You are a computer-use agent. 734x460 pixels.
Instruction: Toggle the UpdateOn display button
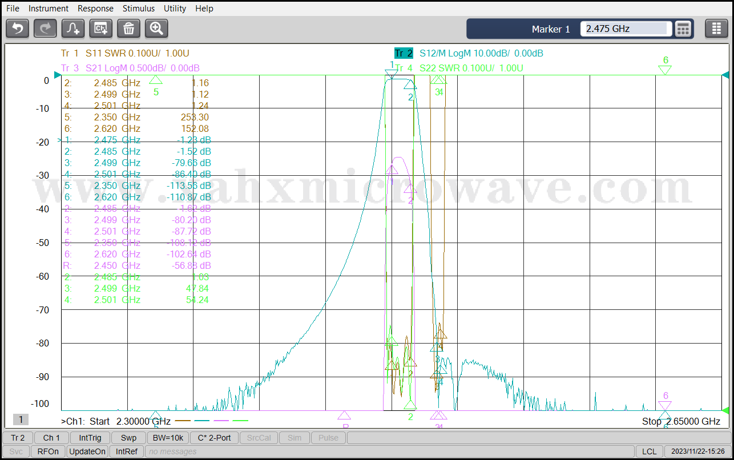[x=87, y=451]
